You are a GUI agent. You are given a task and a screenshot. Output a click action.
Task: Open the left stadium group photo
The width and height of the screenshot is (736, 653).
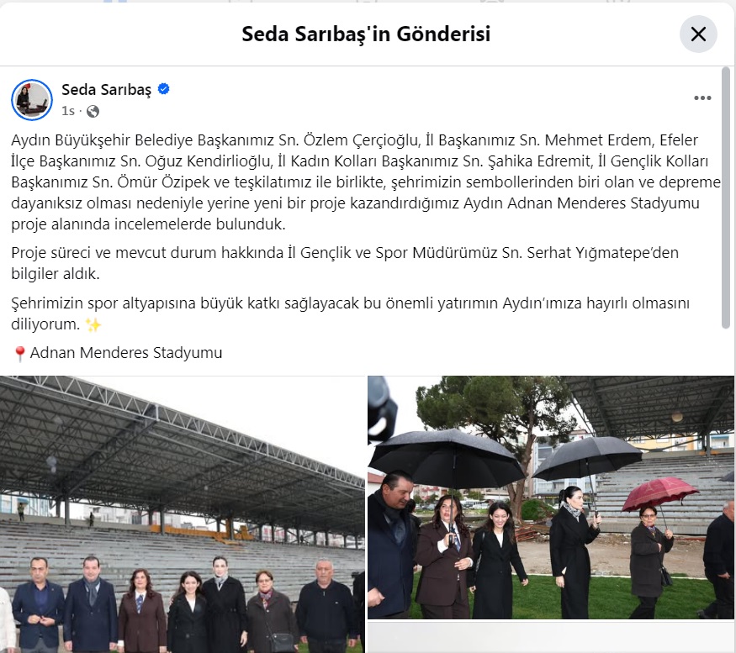point(183,514)
